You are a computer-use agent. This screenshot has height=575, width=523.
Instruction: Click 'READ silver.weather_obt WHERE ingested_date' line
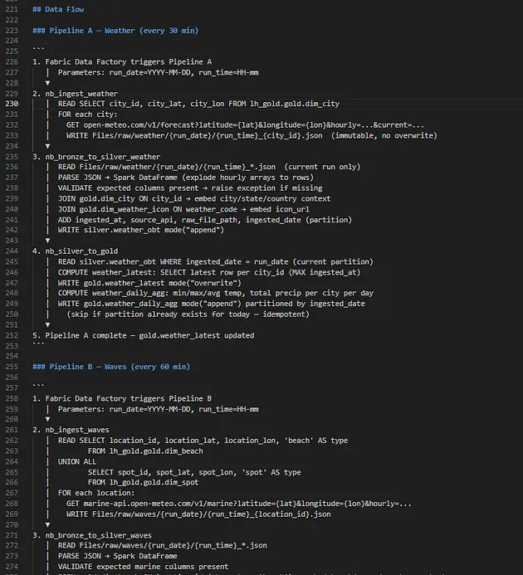tap(216, 262)
